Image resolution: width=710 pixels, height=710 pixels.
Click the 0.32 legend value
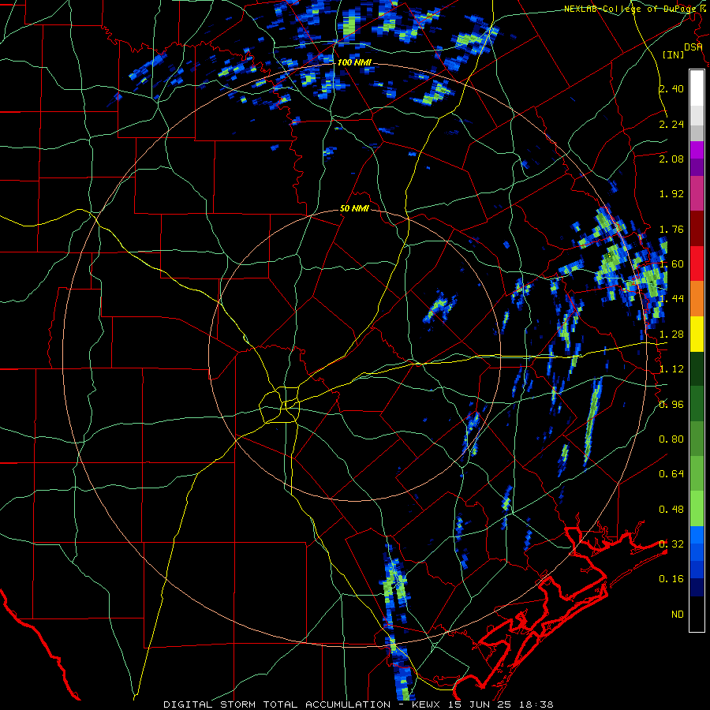(671, 544)
